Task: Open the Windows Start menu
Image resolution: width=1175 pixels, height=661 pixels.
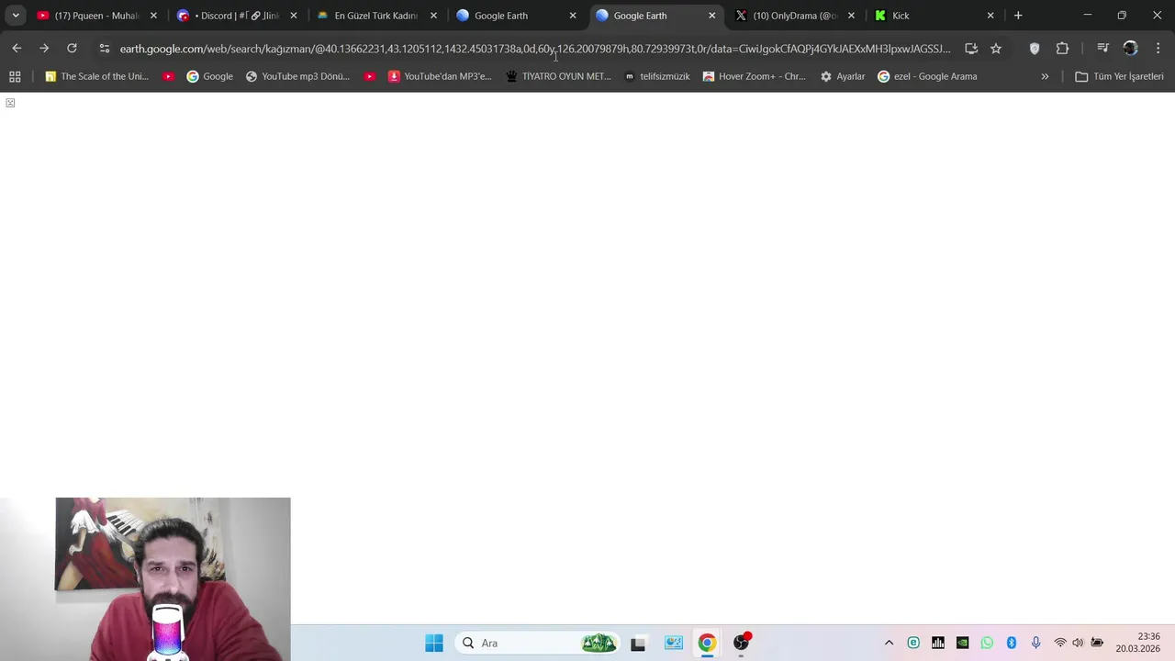Action: (434, 643)
